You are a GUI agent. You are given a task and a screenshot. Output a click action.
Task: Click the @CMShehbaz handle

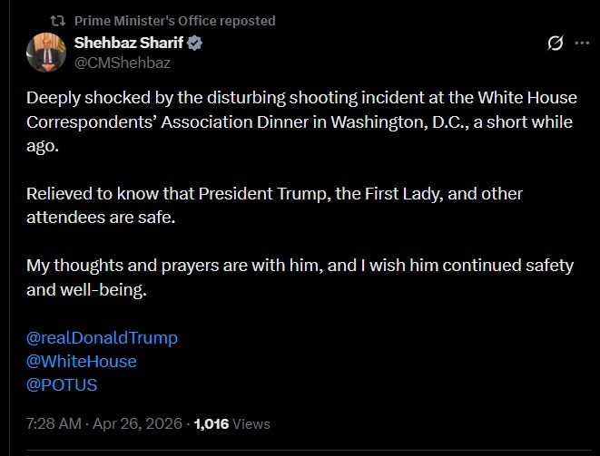click(123, 63)
